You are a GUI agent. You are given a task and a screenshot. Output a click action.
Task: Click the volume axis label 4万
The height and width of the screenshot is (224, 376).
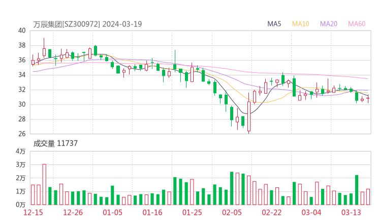click(x=21, y=151)
